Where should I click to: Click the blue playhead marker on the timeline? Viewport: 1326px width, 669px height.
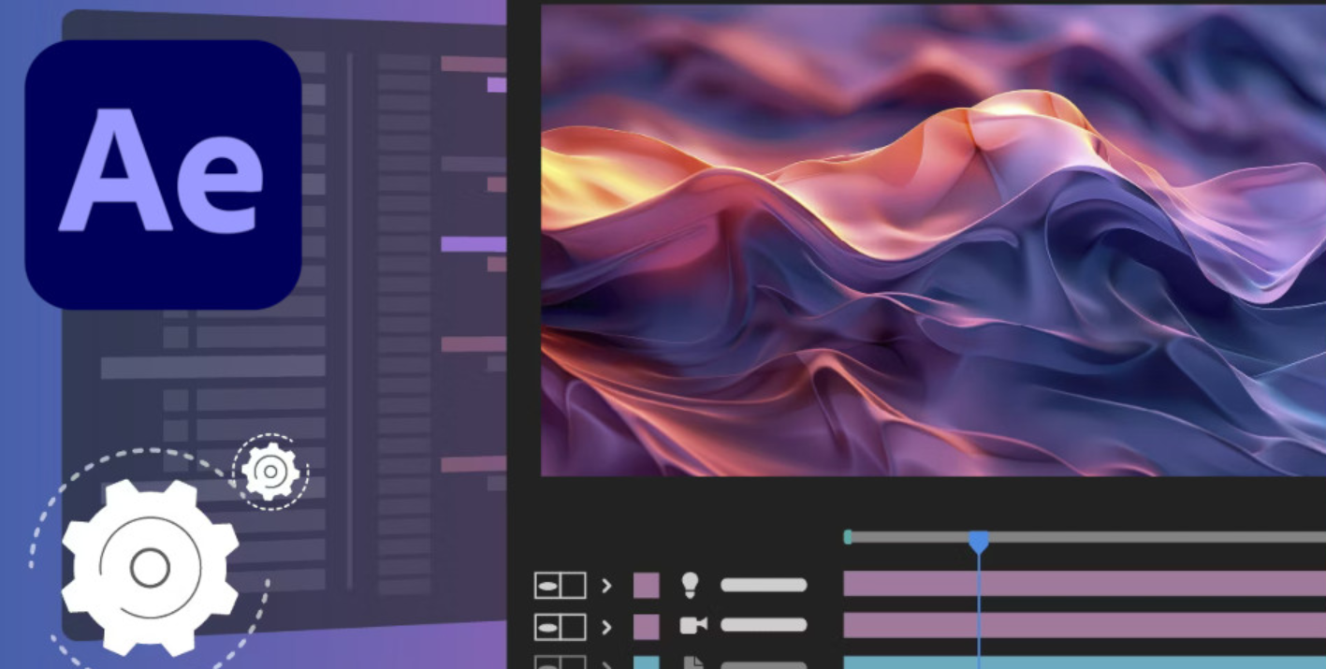pyautogui.click(x=979, y=541)
